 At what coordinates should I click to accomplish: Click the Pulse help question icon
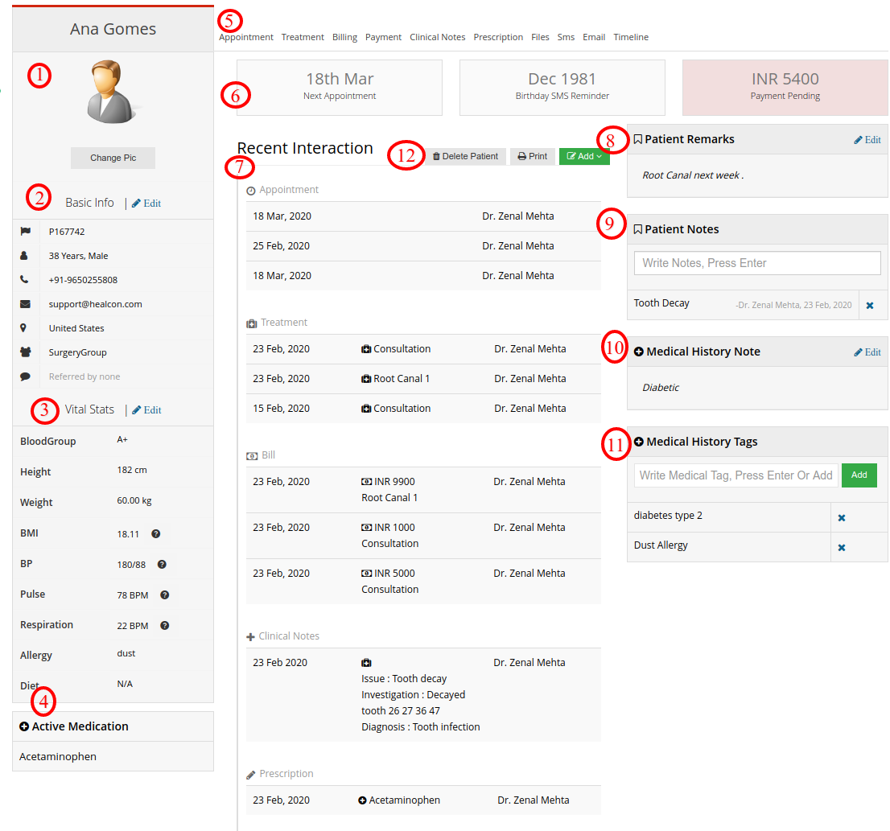tap(165, 595)
